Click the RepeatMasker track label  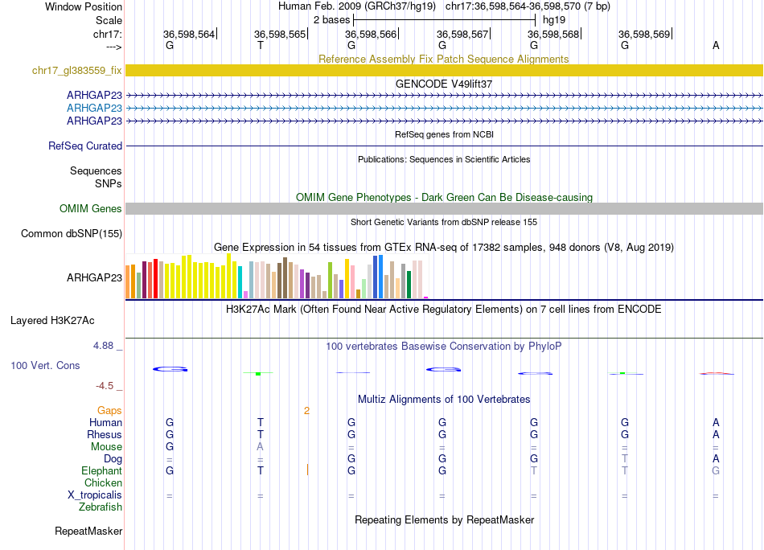(88, 531)
